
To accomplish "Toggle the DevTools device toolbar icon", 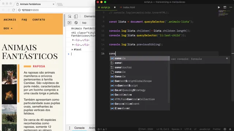I will (x=76, y=16).
